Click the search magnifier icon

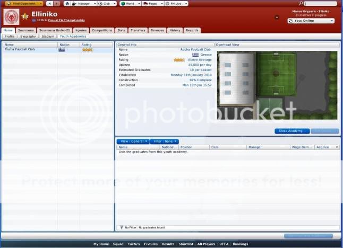click(x=301, y=4)
